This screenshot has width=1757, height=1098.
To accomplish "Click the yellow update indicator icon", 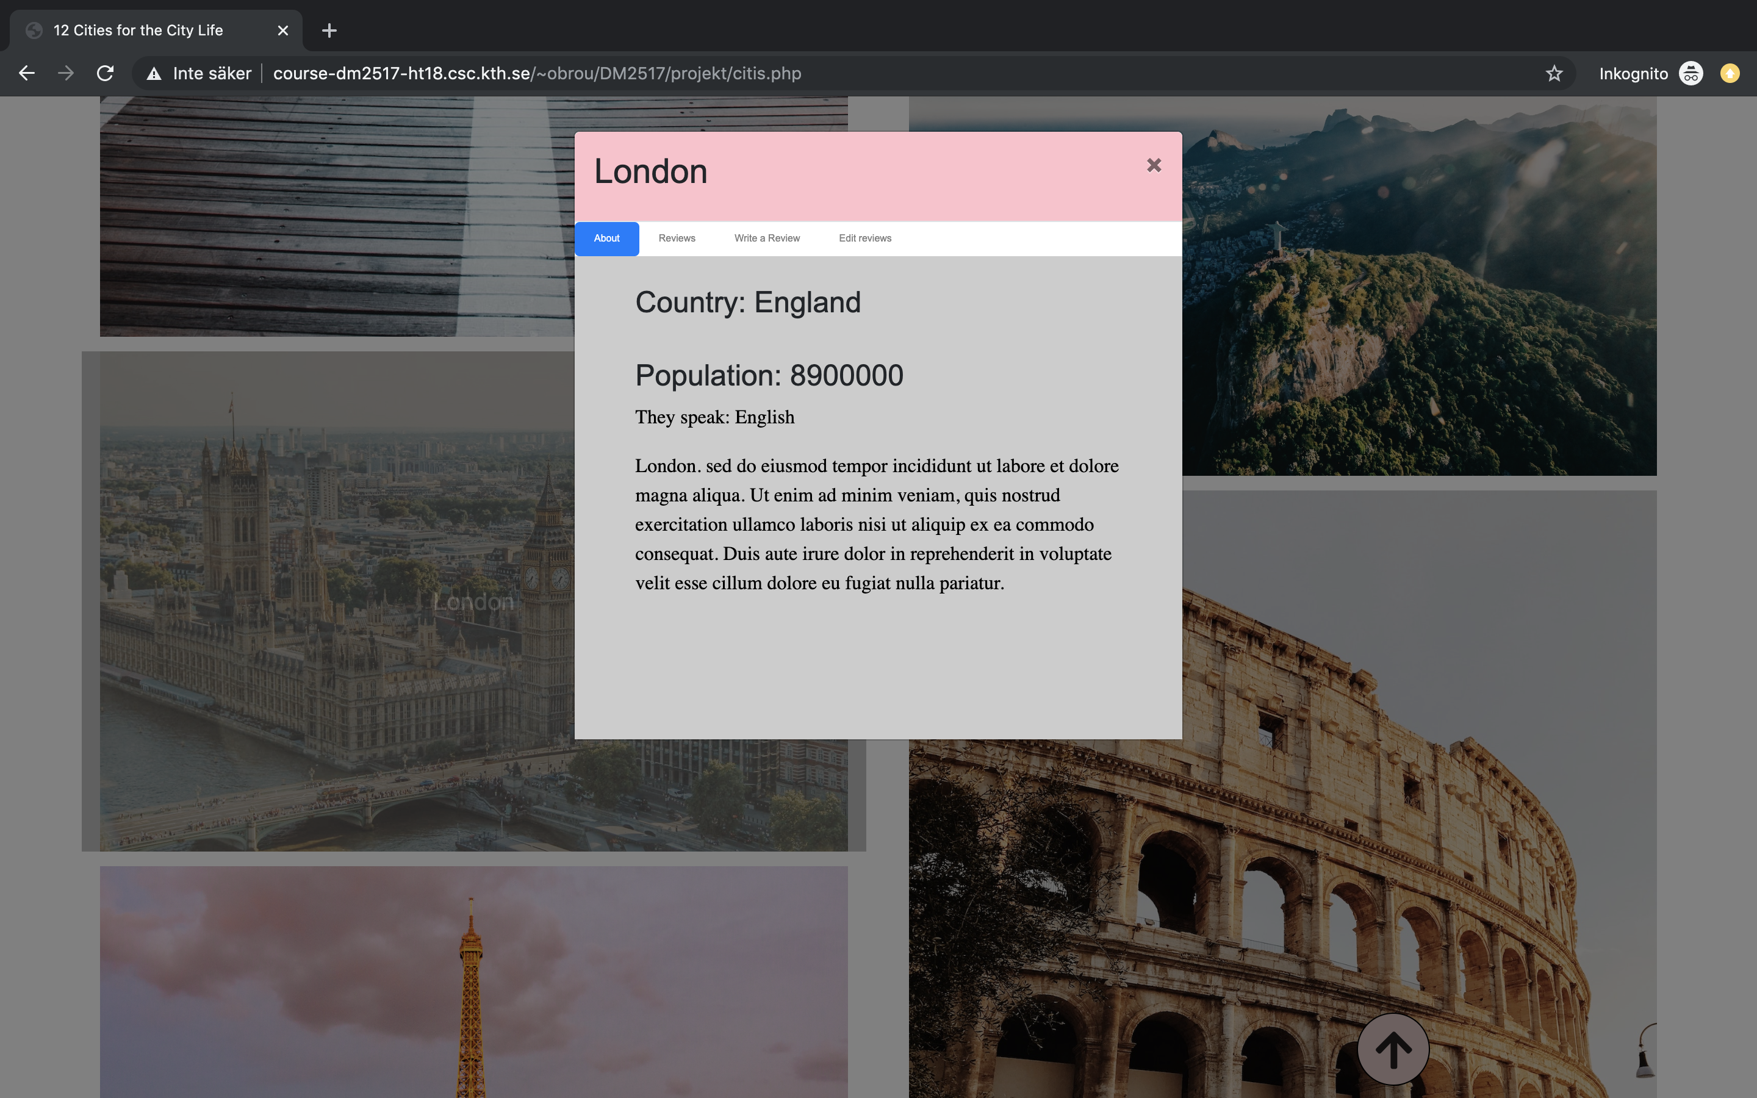I will (1730, 73).
